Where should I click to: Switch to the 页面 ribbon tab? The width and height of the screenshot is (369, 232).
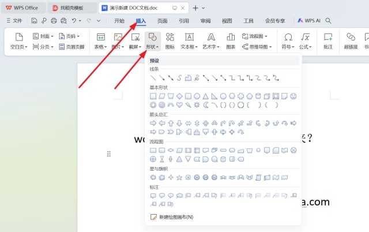(x=163, y=21)
